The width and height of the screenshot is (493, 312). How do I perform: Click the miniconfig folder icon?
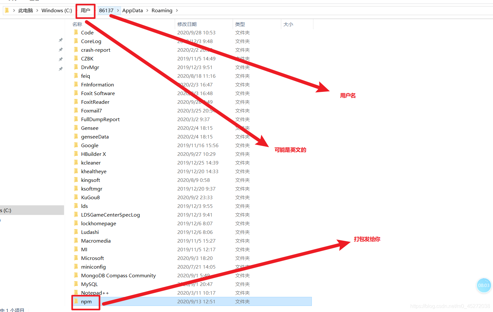(76, 266)
